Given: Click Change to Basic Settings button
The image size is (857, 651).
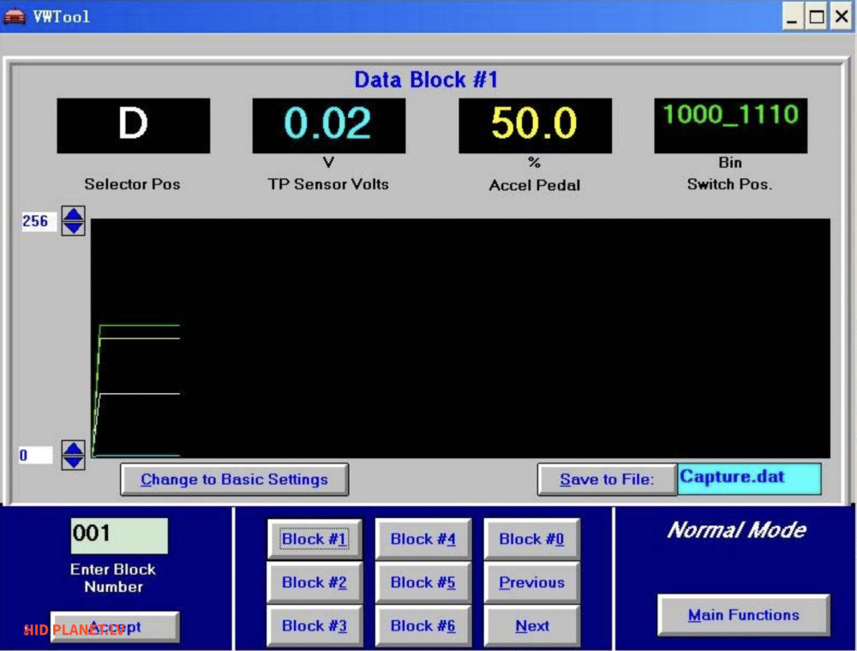Looking at the screenshot, I should [235, 480].
